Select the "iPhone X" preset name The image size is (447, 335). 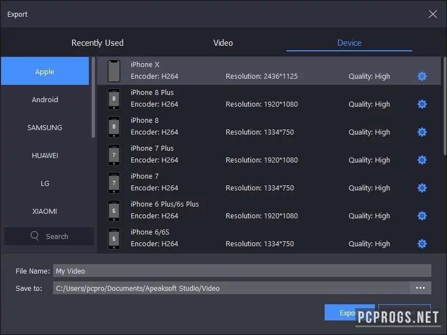pyautogui.click(x=145, y=65)
